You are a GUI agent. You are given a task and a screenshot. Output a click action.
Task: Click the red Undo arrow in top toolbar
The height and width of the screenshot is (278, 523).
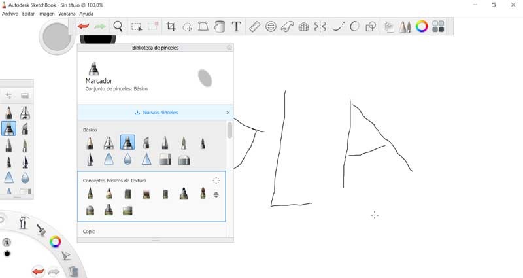[83, 26]
